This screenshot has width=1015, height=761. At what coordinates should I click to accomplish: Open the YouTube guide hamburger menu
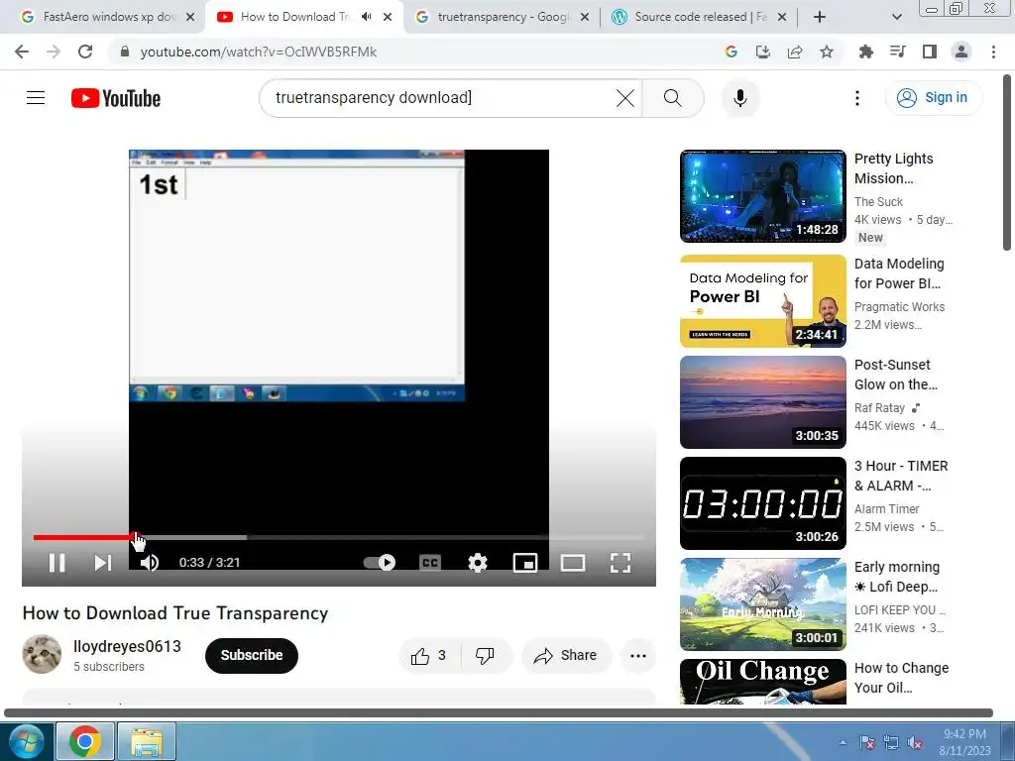click(36, 98)
